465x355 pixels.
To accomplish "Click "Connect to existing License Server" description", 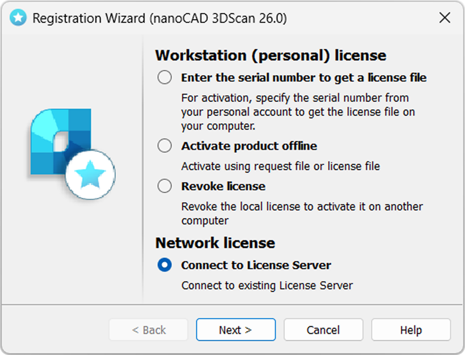I will coord(267,286).
